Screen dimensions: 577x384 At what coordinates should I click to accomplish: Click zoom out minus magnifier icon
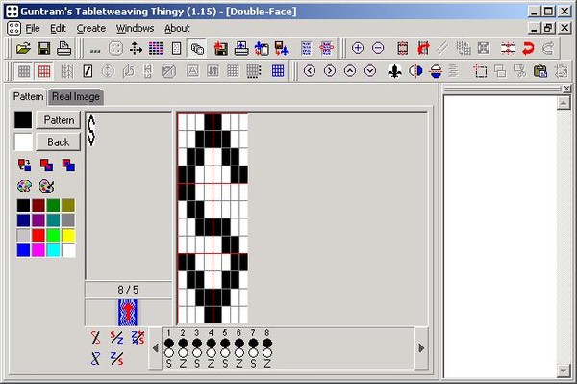pyautogui.click(x=378, y=48)
